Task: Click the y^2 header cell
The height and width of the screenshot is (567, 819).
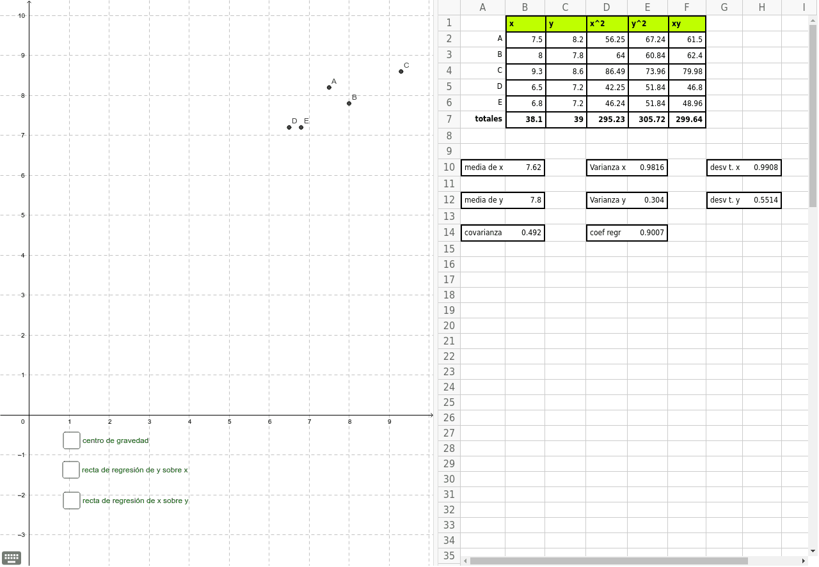Action: (648, 24)
